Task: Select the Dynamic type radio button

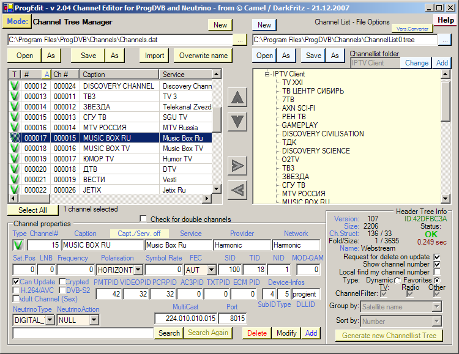Action: pyautogui.click(x=397, y=280)
